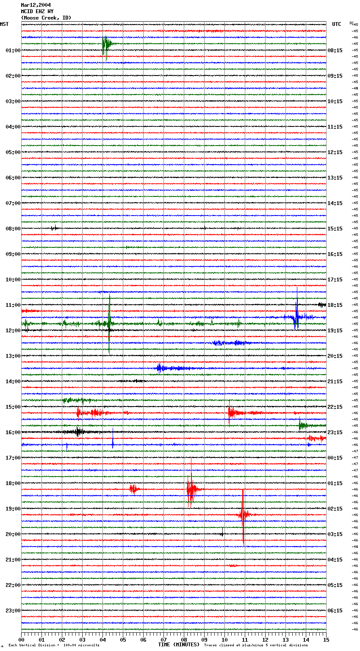Image resolution: width=360 pixels, height=651 pixels.
Task: Click the large red event after 18:00
Action: (191, 489)
